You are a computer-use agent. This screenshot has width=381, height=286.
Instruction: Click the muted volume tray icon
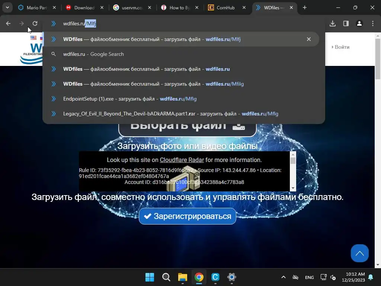point(333,277)
